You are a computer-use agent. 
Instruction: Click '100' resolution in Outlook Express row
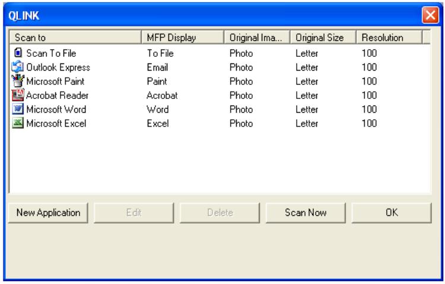coord(369,67)
